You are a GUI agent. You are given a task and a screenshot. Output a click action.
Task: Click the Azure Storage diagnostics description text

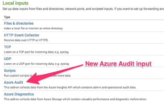[x=75, y=99]
